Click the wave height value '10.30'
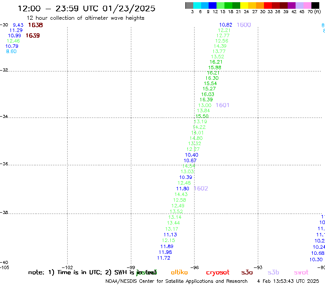 click(316, 260)
